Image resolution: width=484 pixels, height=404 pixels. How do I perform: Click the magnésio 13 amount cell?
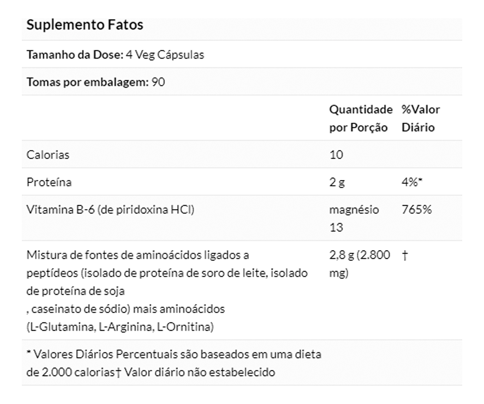pos(354,218)
